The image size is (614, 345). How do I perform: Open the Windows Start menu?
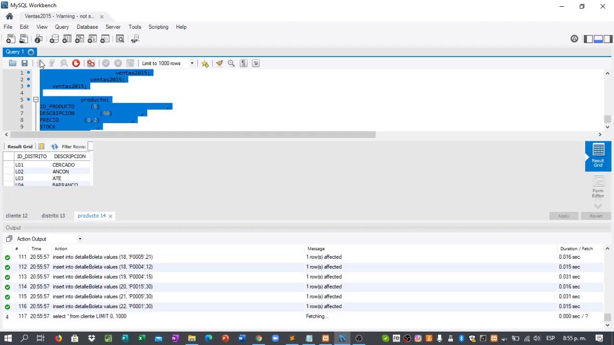[8, 338]
